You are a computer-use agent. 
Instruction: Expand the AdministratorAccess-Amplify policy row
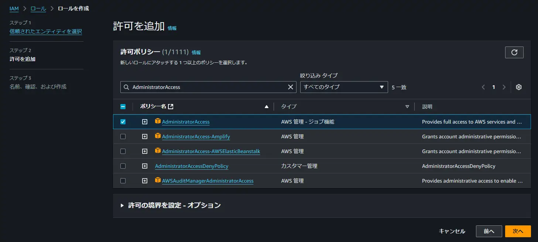(x=145, y=136)
